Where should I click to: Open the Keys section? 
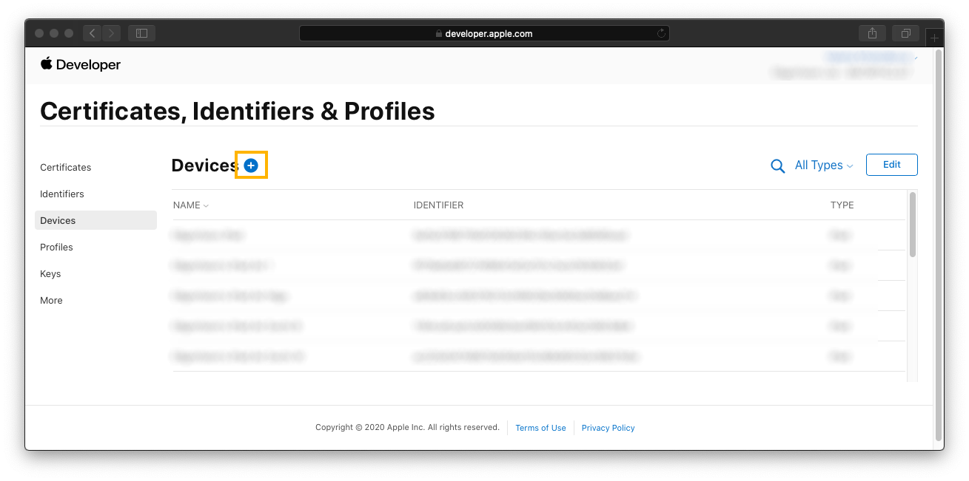(x=50, y=274)
